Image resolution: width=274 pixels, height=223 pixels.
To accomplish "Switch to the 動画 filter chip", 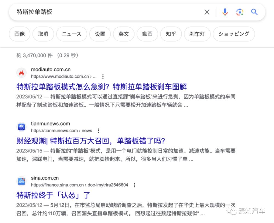I will pos(147,34).
